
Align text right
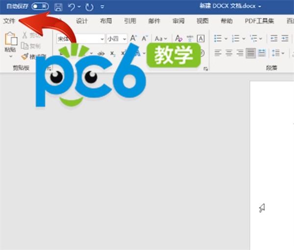[x=240, y=53]
